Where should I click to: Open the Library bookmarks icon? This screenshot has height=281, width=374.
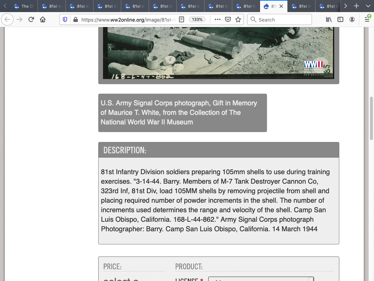point(329,19)
